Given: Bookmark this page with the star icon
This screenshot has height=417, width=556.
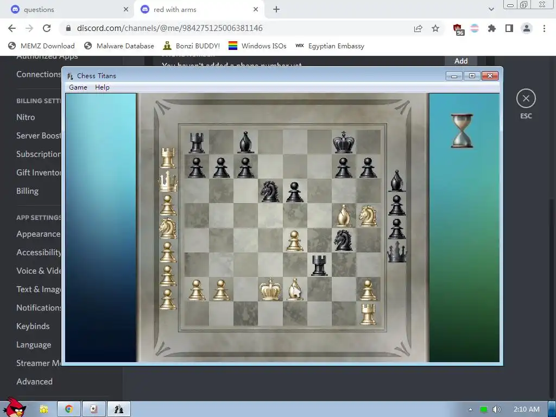Looking at the screenshot, I should pos(435,28).
